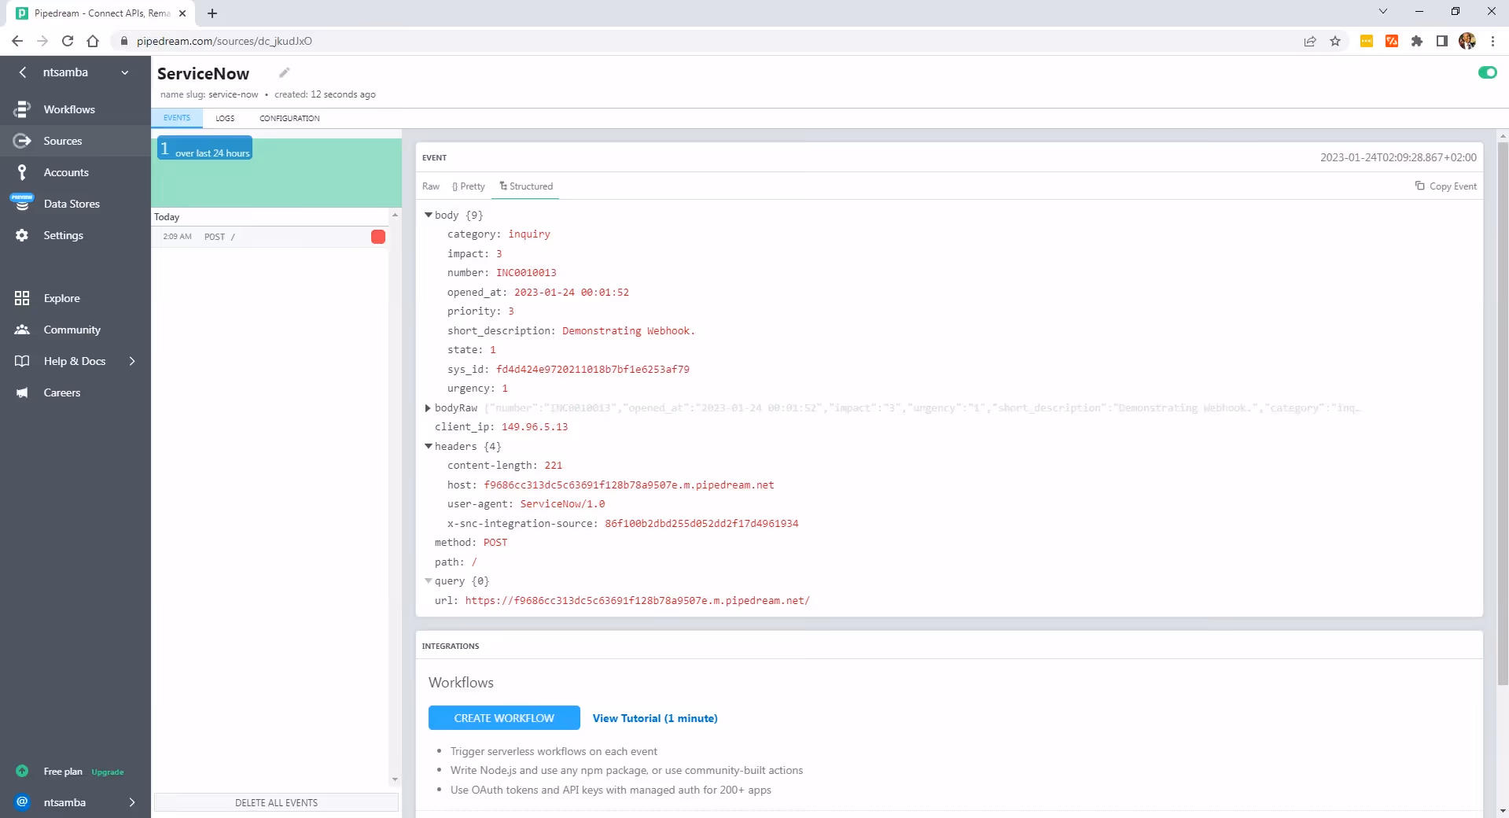Select the Raw event view
This screenshot has width=1509, height=818.
click(x=431, y=186)
